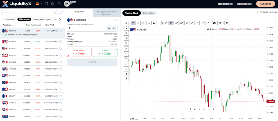Select the trend line drawing tool
Image resolution: width=278 pixels, height=121 pixels.
point(126,48)
